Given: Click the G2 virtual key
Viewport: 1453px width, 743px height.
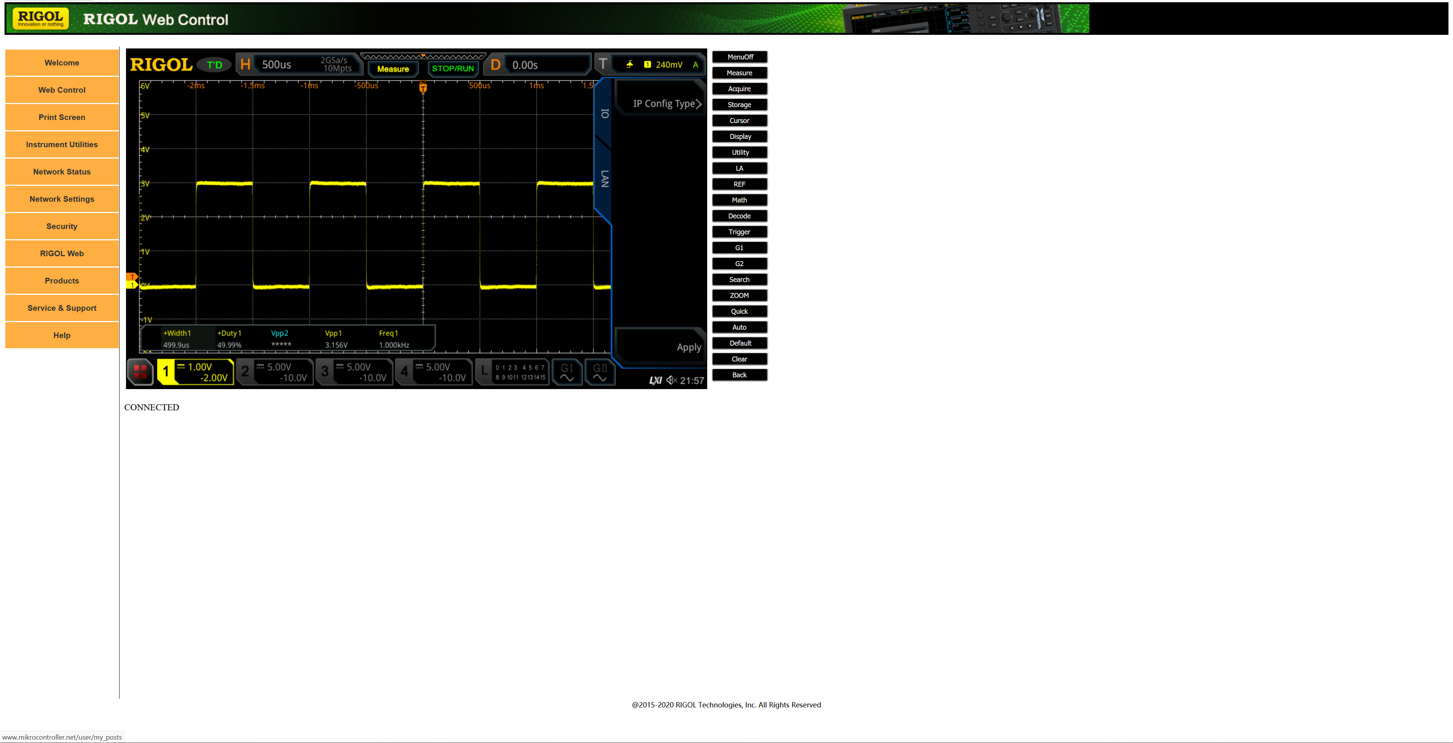Looking at the screenshot, I should tap(739, 263).
